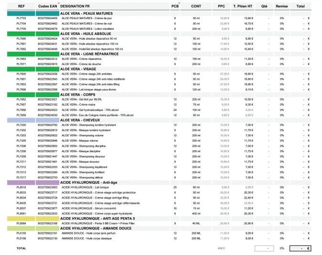Image resolution: width=322 pixels, height=255 pixels.
Task: Select the Total column header
Action: (x=301, y=6)
